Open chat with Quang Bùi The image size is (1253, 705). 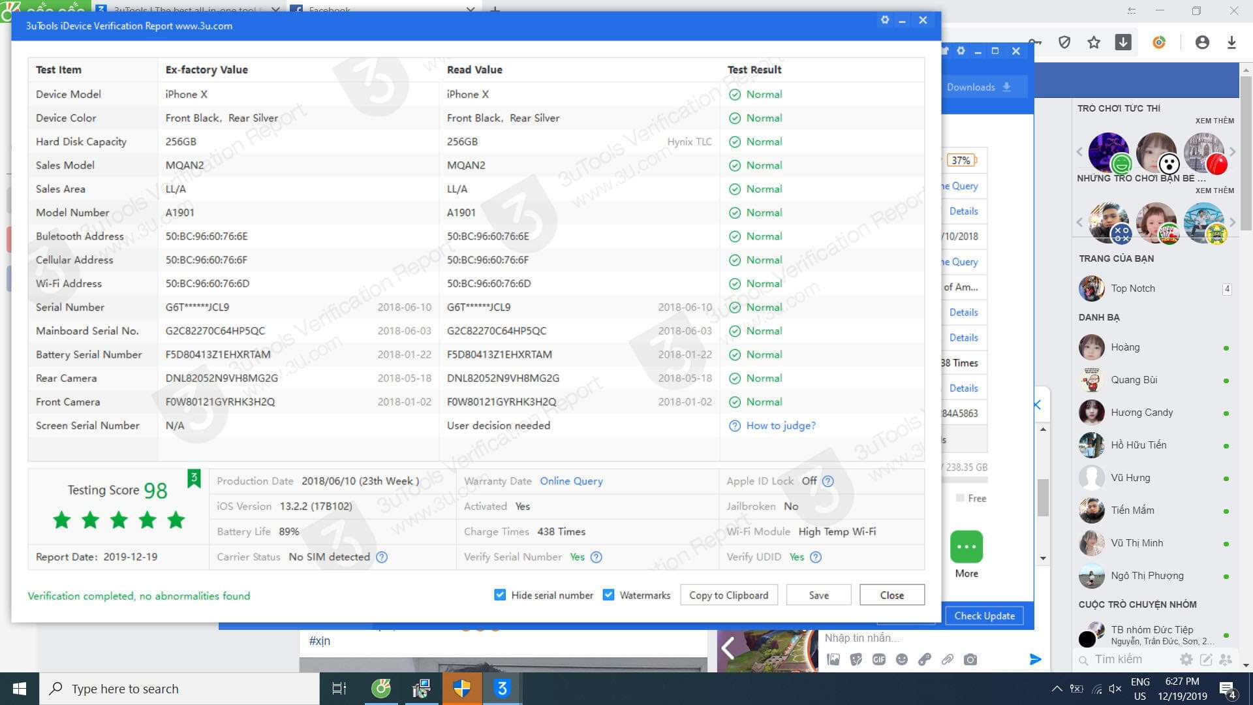pyautogui.click(x=1155, y=380)
